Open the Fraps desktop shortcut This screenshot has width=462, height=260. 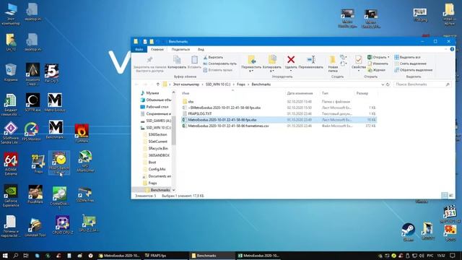click(38, 163)
